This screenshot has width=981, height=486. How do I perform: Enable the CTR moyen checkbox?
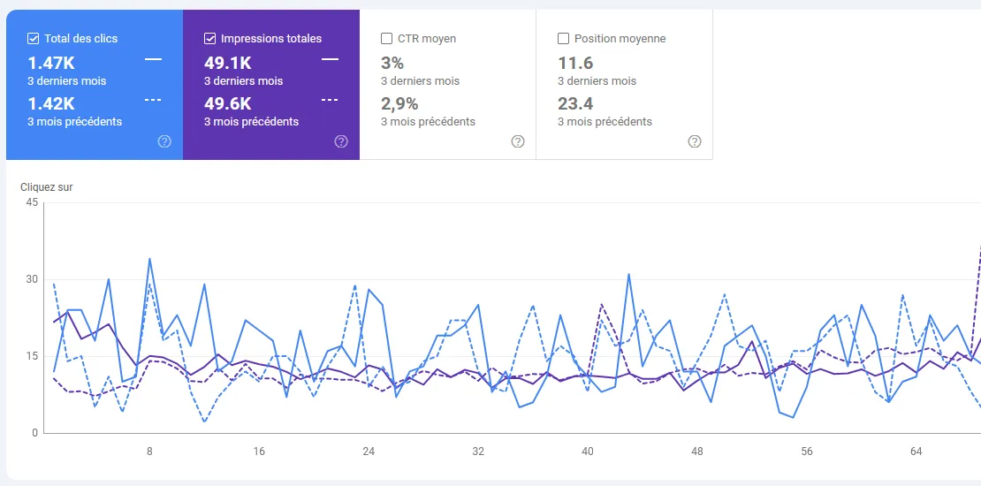point(386,39)
